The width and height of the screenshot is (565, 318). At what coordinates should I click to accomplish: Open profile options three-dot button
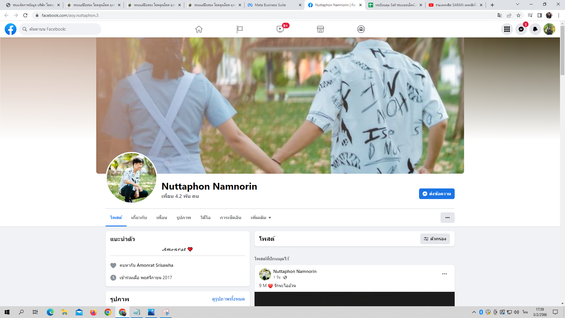coord(447,218)
